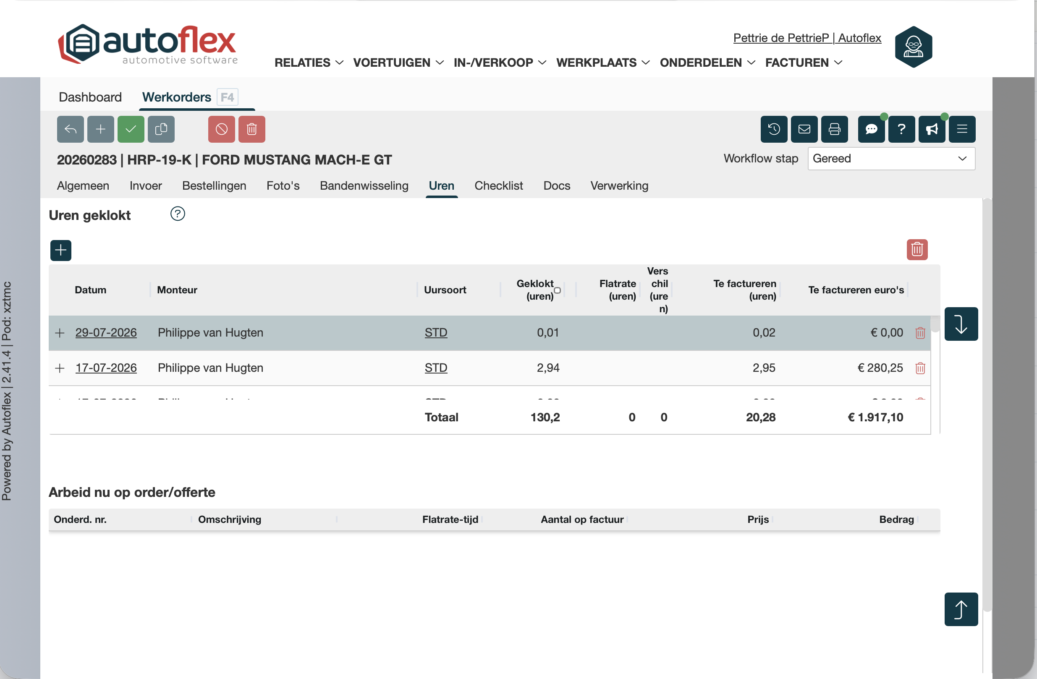Expand the 17-07-2026 row with 2,94 hours
Viewport: 1037px width, 679px height.
[60, 368]
